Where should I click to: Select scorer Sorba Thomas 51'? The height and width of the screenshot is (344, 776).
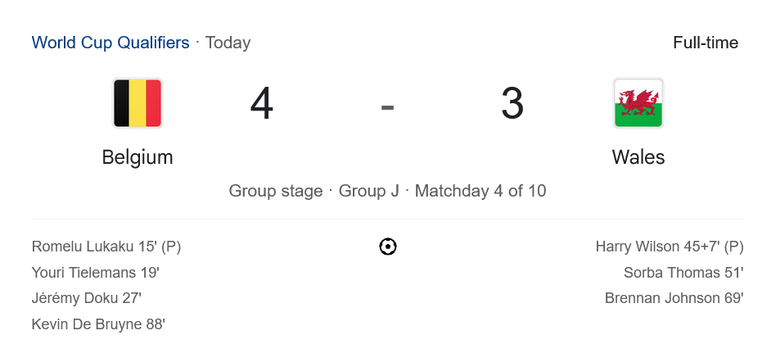point(683,273)
